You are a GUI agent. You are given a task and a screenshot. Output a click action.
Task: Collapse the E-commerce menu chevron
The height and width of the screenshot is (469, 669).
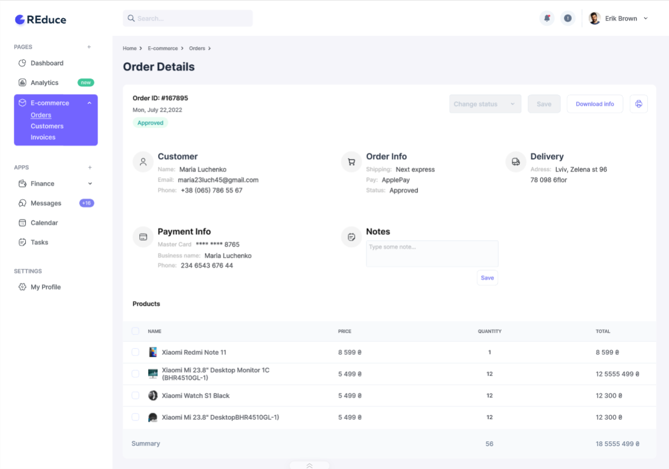click(x=90, y=103)
